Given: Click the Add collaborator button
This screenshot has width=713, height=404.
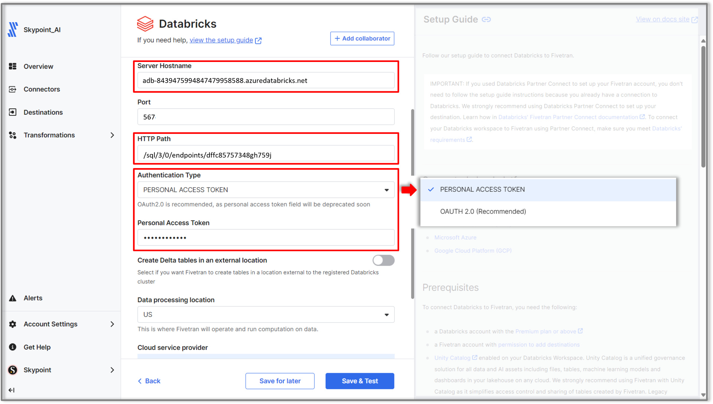Looking at the screenshot, I should [362, 39].
